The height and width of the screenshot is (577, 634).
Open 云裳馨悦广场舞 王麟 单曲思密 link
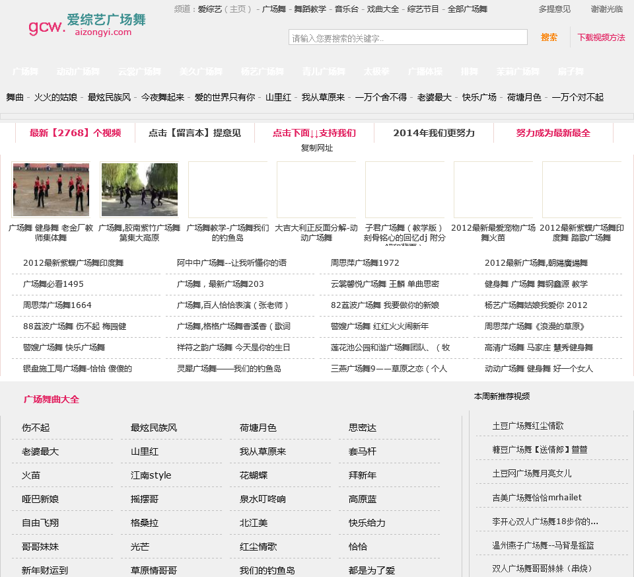385,284
